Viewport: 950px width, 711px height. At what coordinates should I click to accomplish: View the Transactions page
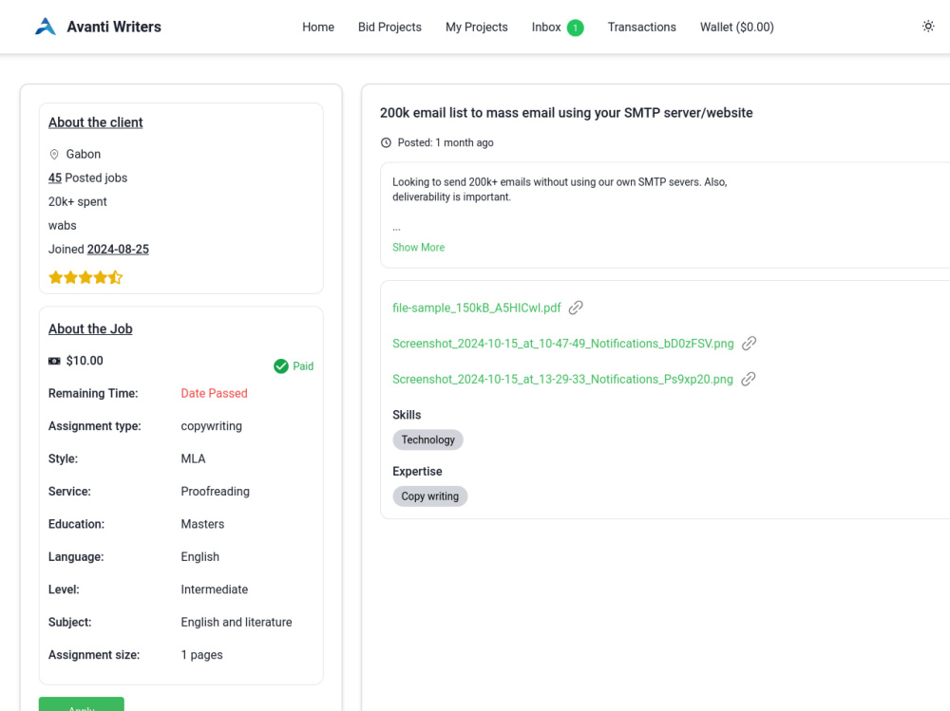pyautogui.click(x=641, y=28)
